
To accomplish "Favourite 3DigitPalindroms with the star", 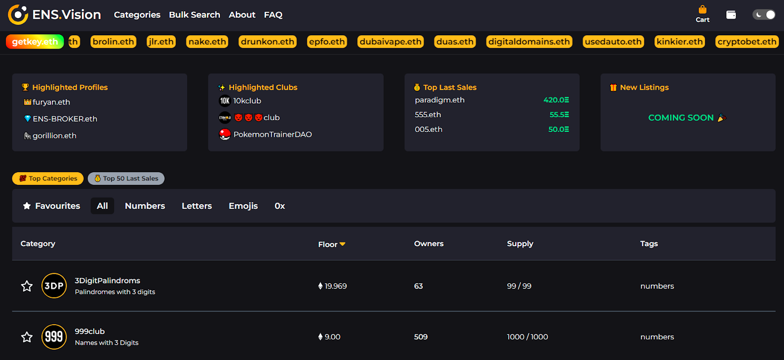I will (x=27, y=286).
